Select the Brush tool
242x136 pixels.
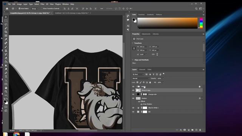tap(6, 47)
